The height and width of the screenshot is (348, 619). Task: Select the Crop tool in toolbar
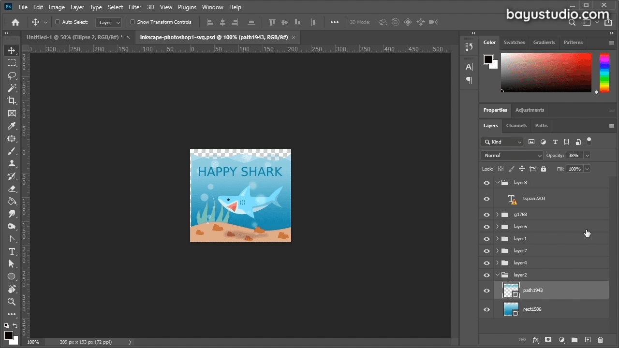(12, 101)
